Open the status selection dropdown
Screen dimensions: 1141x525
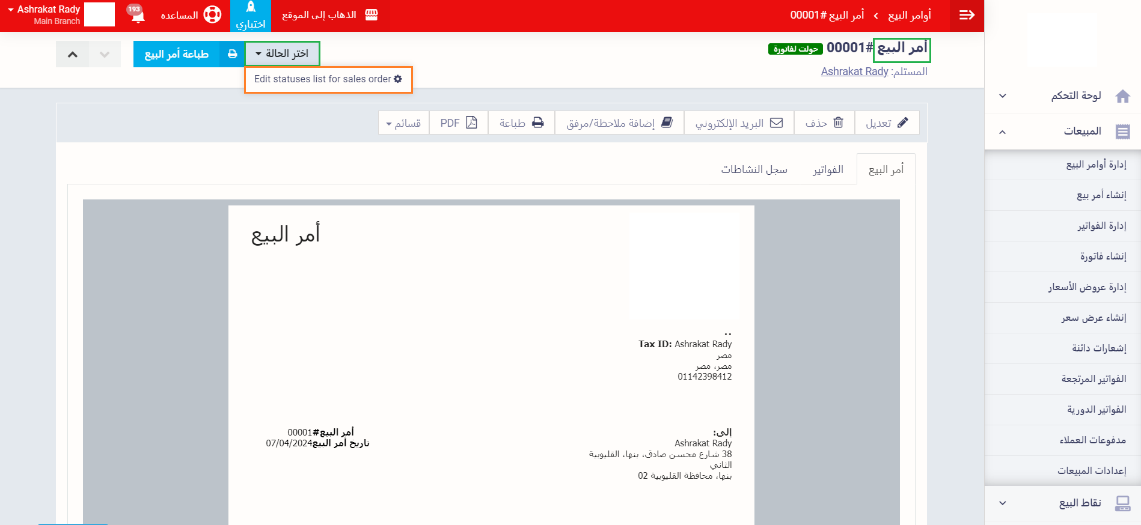click(x=282, y=54)
